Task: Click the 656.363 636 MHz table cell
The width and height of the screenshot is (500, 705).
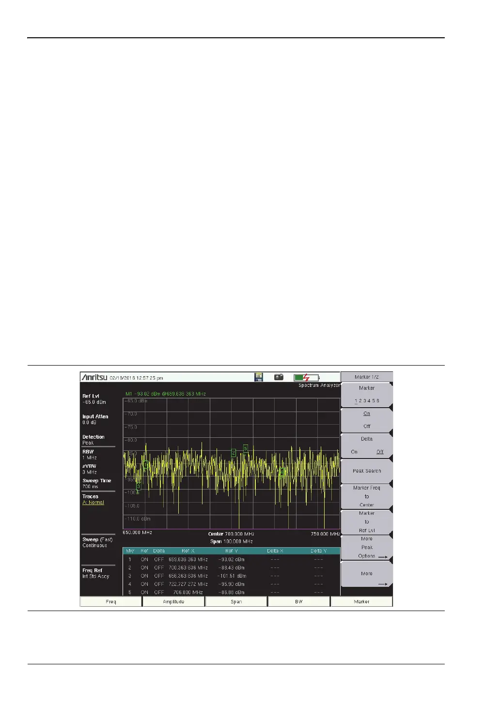Action: pos(188,576)
